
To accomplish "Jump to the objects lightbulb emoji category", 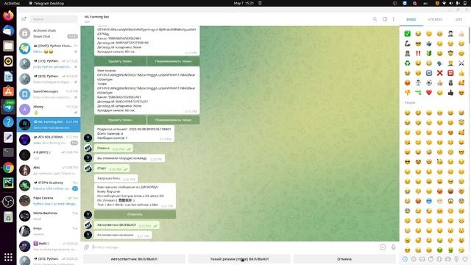I will coord(456,259).
